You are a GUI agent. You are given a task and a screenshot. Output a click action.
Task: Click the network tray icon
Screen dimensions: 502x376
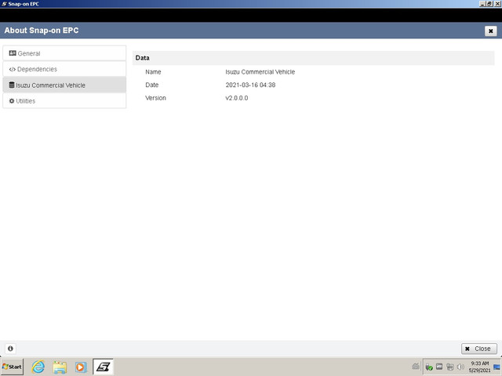click(449, 367)
